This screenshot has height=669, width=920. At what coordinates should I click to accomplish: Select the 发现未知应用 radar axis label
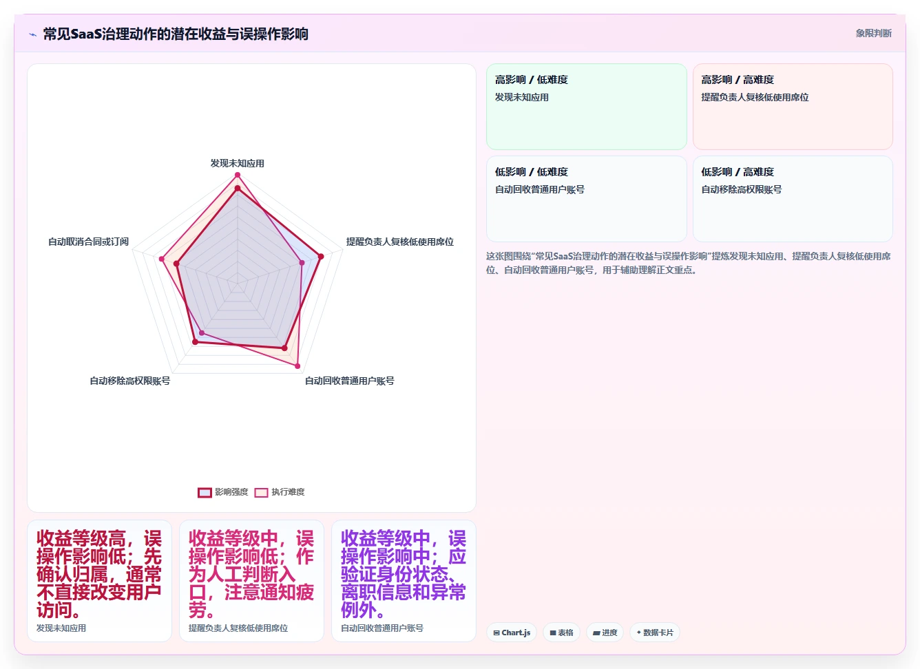click(238, 163)
